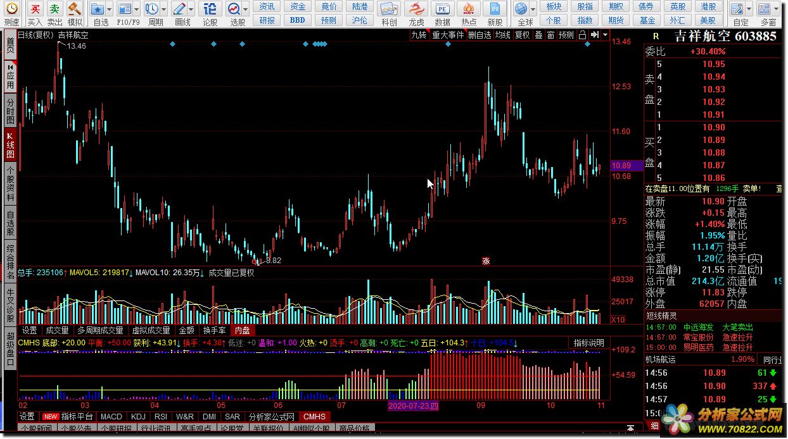This screenshot has height=439, width=788.
Task: Click the 涨 marker on the chart
Action: click(486, 261)
